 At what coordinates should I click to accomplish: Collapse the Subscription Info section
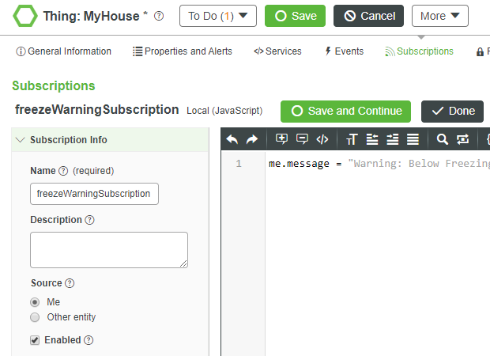(21, 140)
